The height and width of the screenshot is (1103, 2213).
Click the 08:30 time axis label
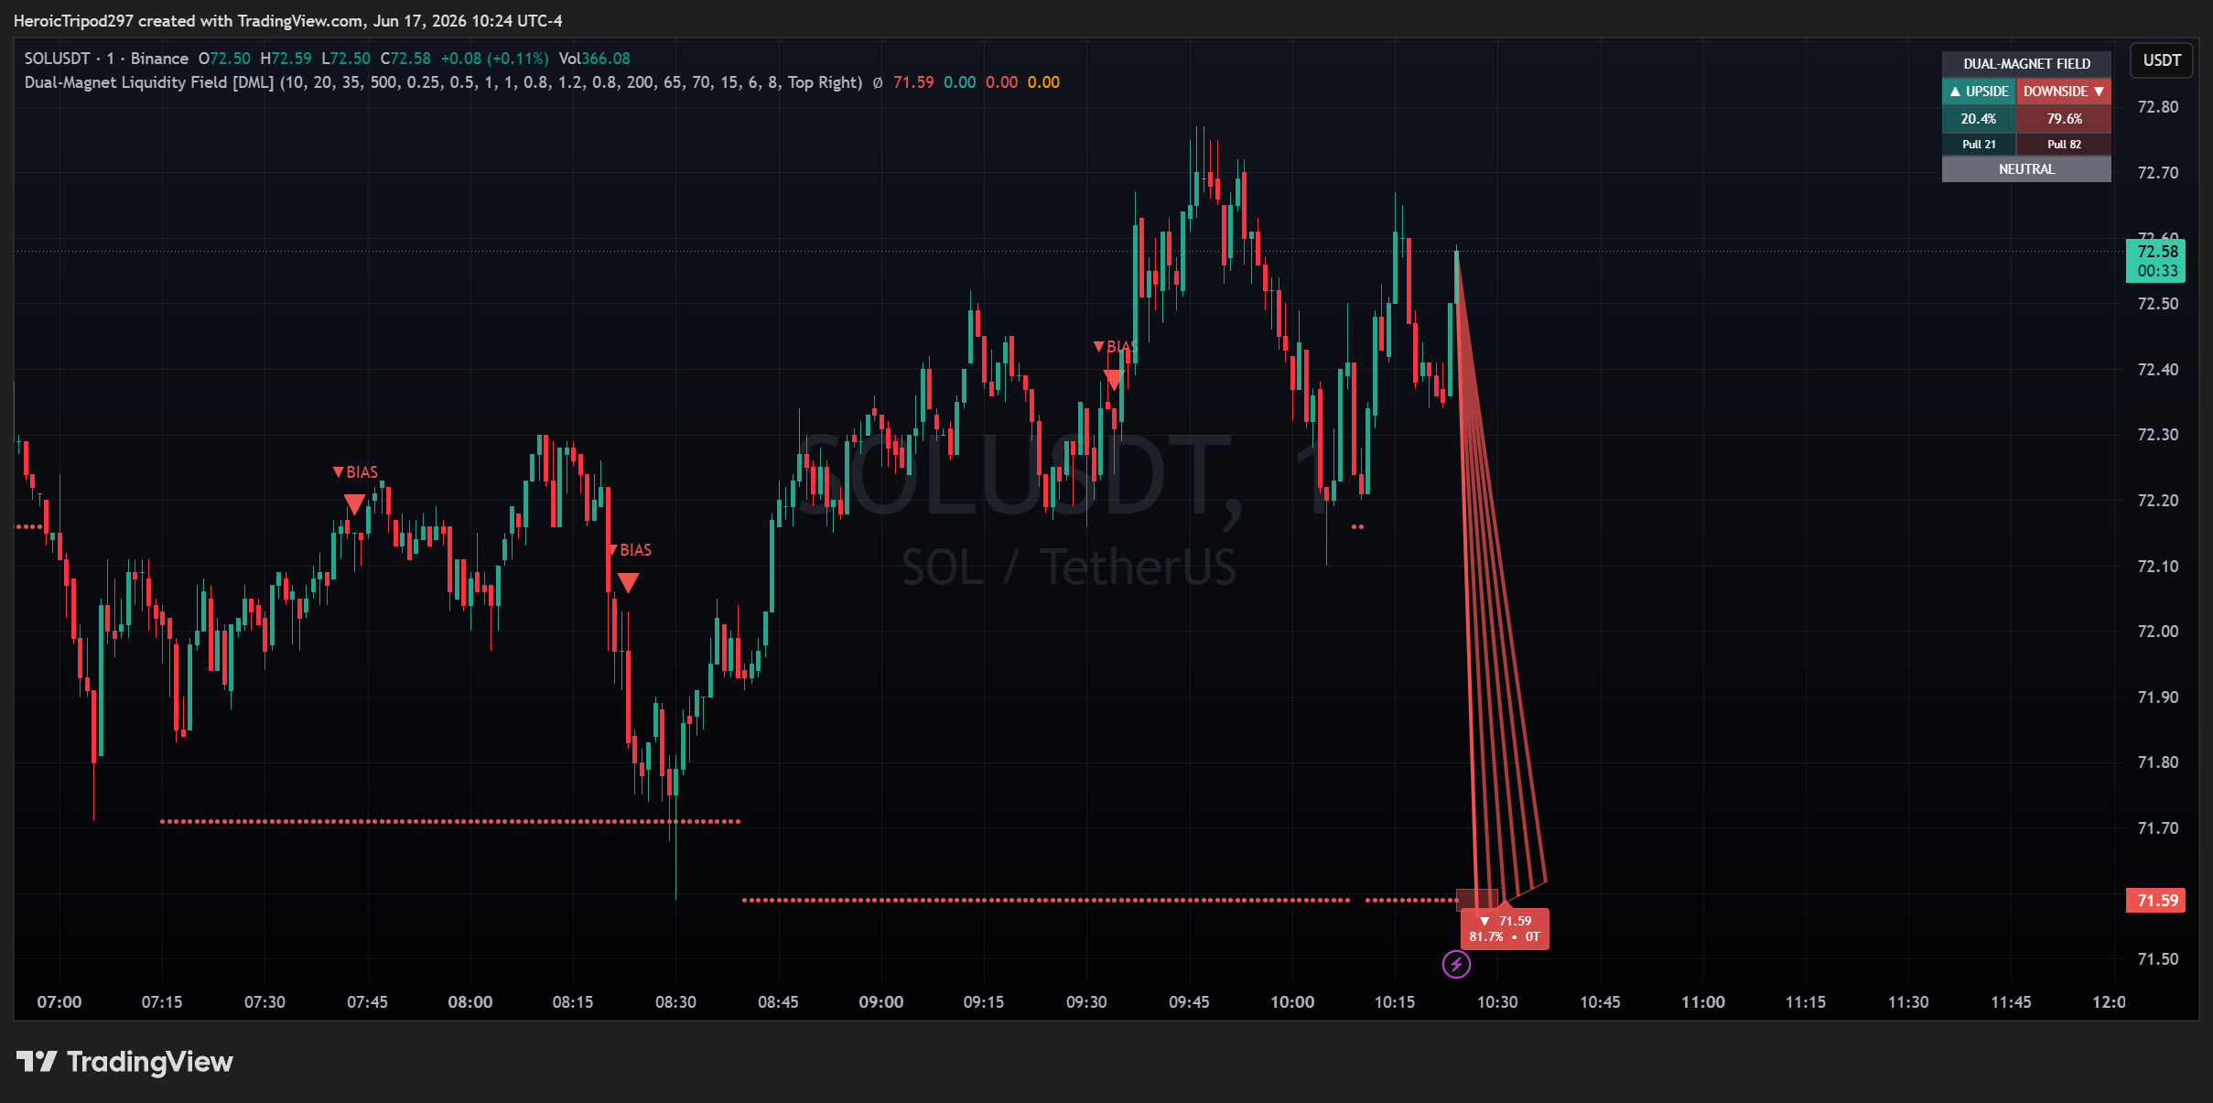(x=675, y=1002)
